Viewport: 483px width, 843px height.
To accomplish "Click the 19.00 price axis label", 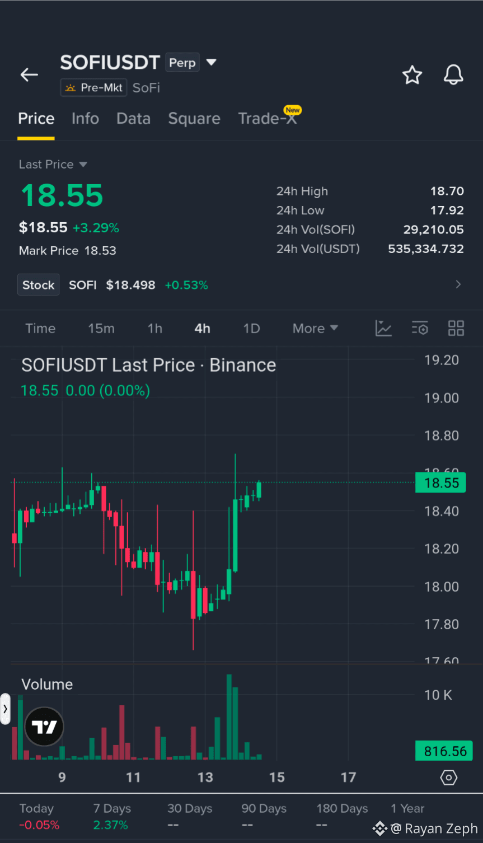I will [442, 398].
